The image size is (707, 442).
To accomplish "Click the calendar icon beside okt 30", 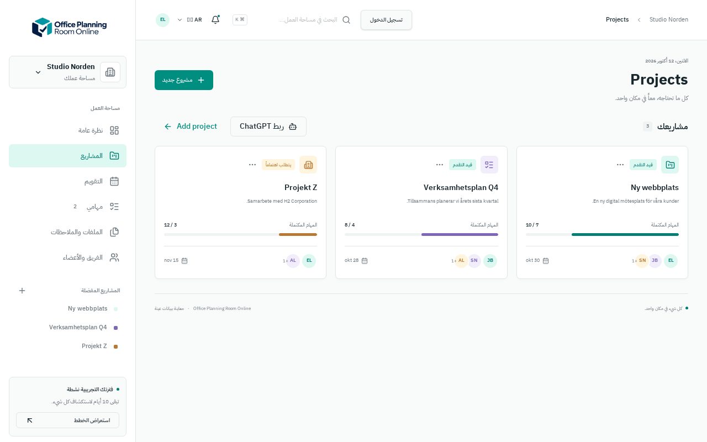I will 546,261.
